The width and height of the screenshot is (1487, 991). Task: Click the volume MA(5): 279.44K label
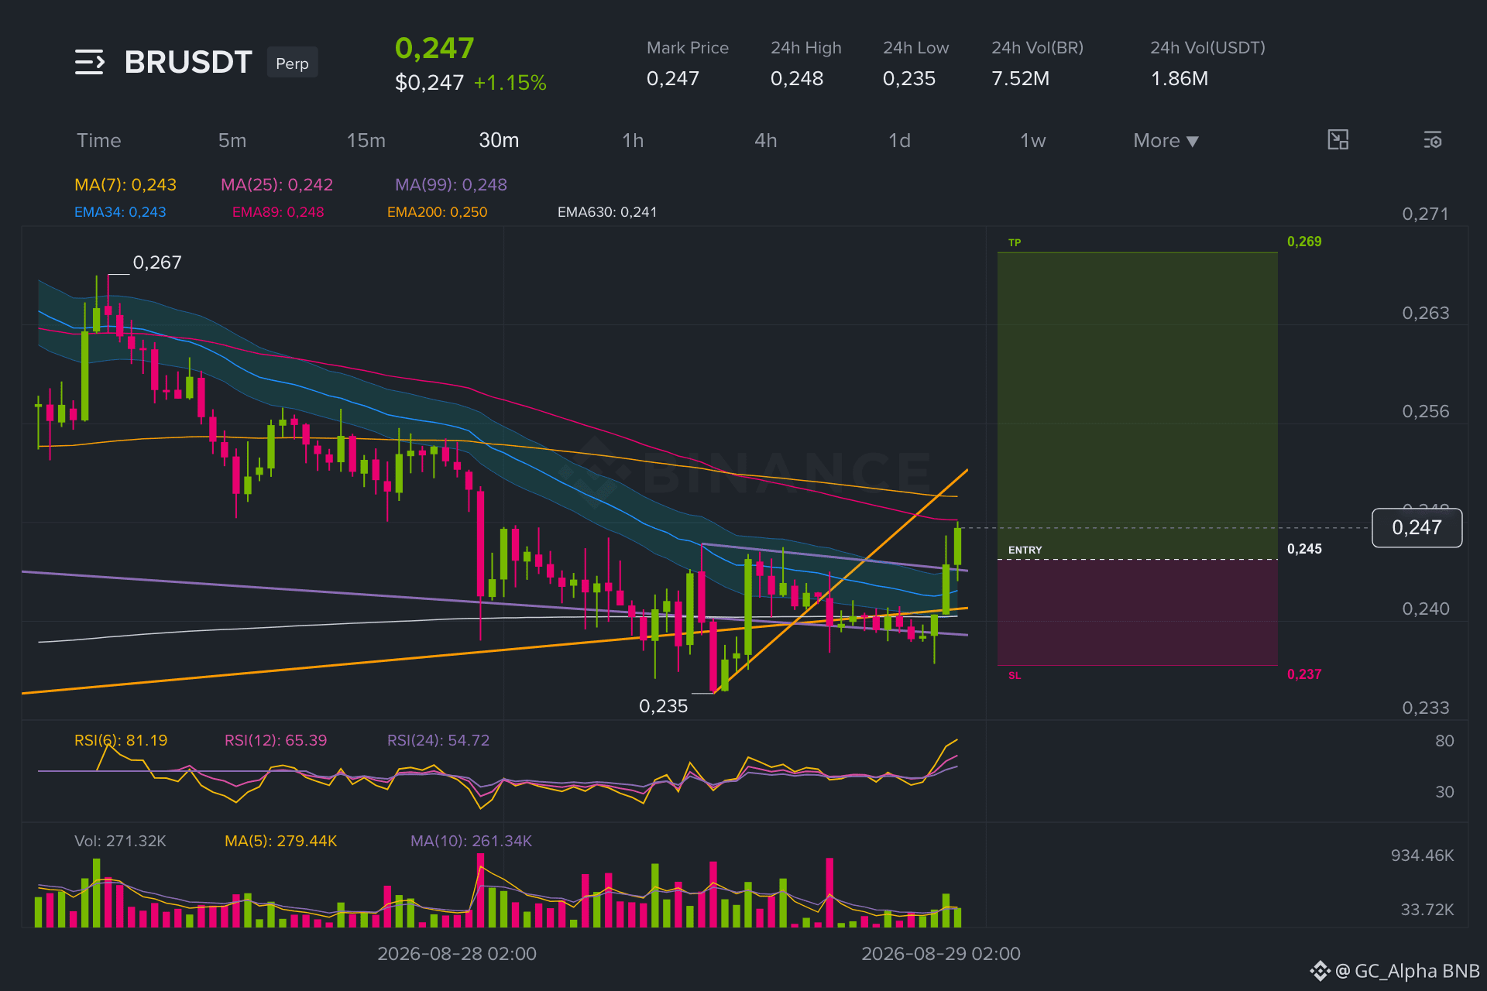coord(280,842)
